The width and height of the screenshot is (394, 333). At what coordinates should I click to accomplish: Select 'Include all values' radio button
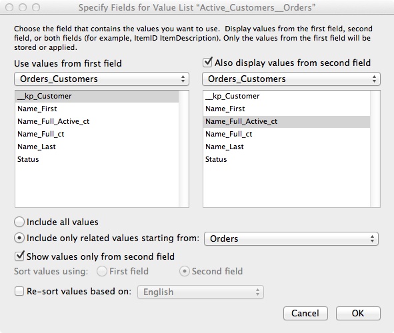[x=19, y=222]
